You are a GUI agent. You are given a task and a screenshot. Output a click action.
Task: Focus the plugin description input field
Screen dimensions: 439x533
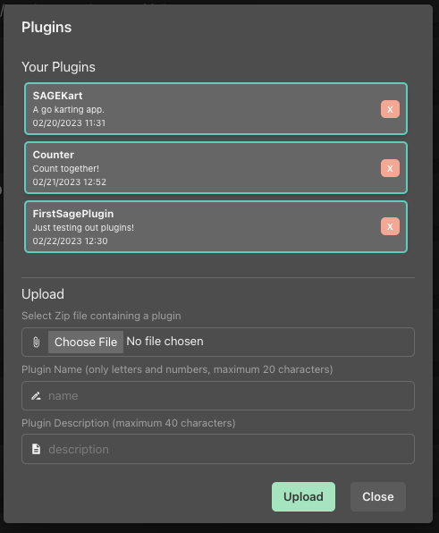coord(218,449)
